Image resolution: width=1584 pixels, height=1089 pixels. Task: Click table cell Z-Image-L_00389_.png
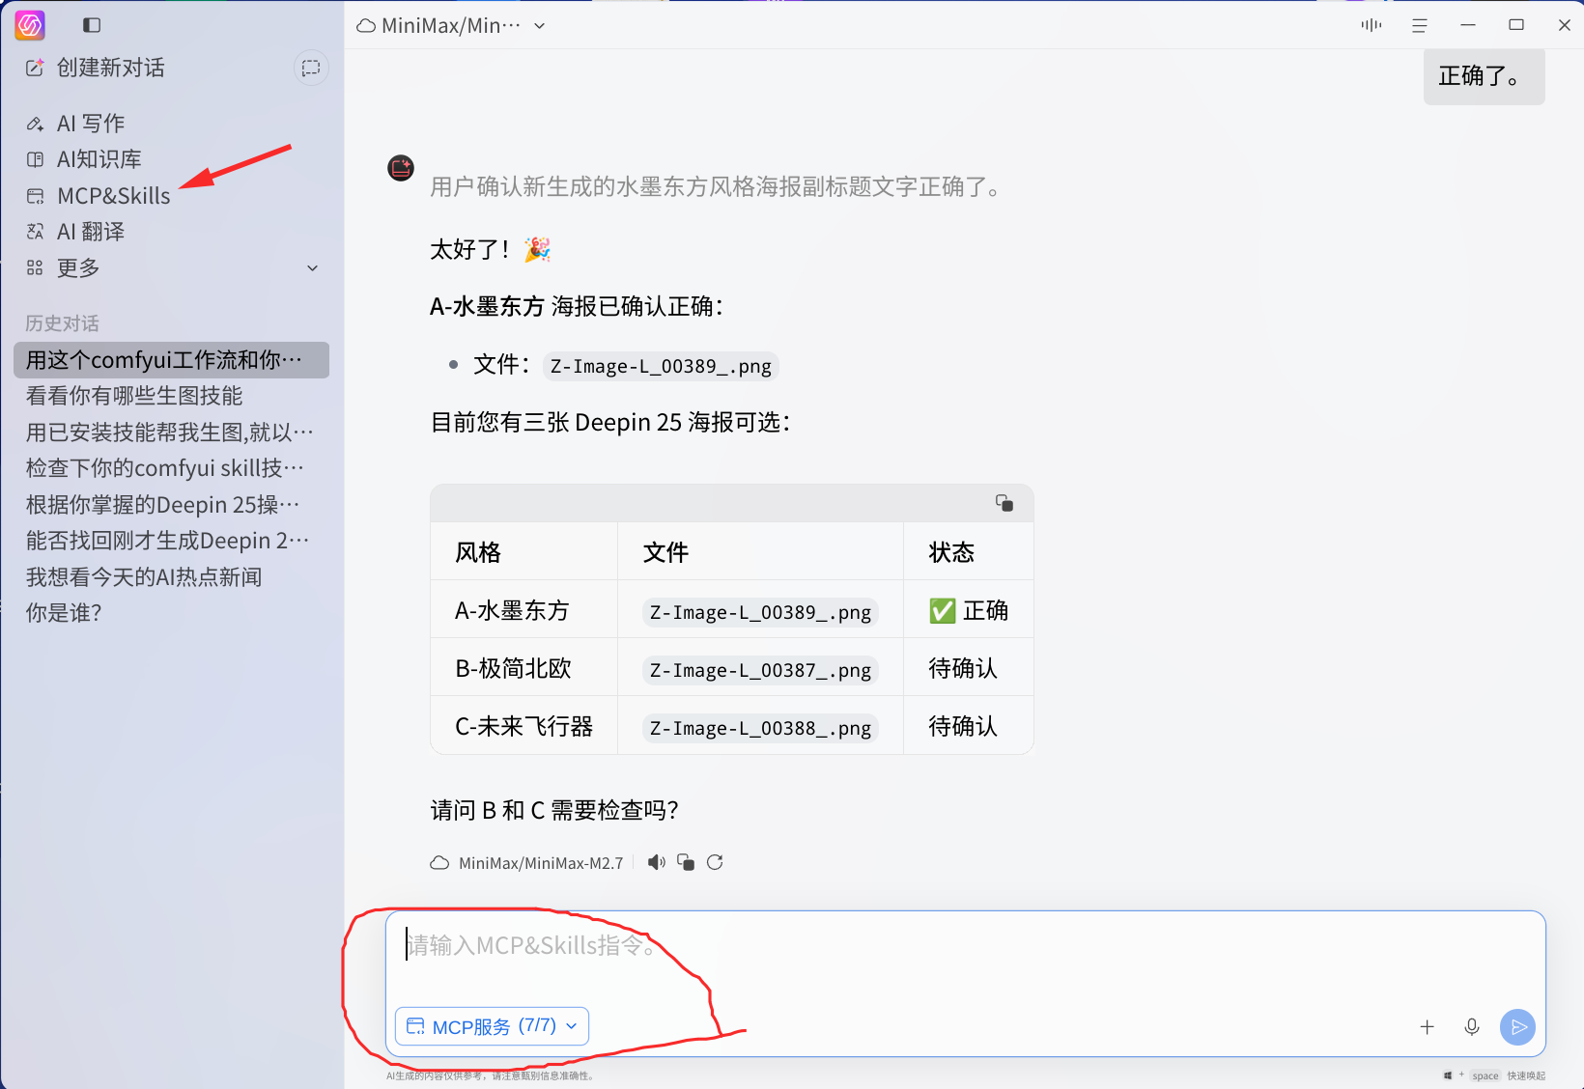[760, 612]
